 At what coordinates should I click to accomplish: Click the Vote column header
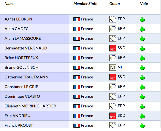tap(144, 4)
